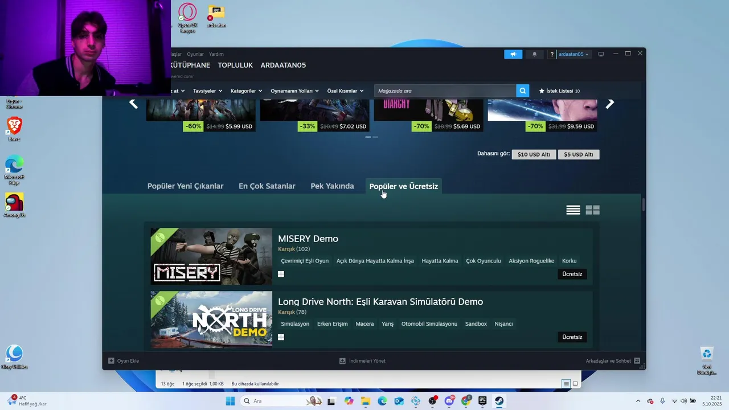Go to next carousel slide arrow
The width and height of the screenshot is (729, 410).
pos(610,103)
